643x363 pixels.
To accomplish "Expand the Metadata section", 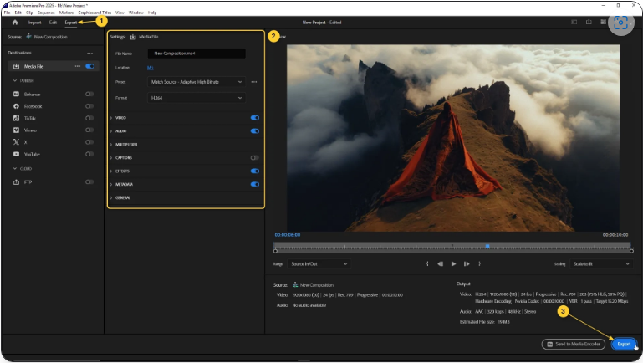I will 111,185.
